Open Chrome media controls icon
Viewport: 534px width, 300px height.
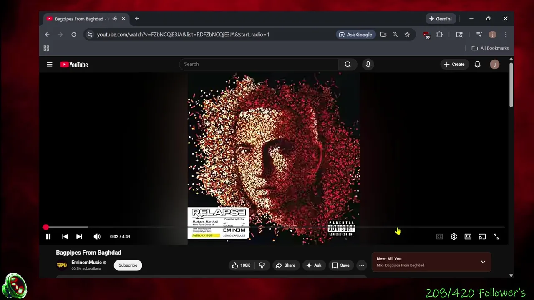tap(479, 35)
